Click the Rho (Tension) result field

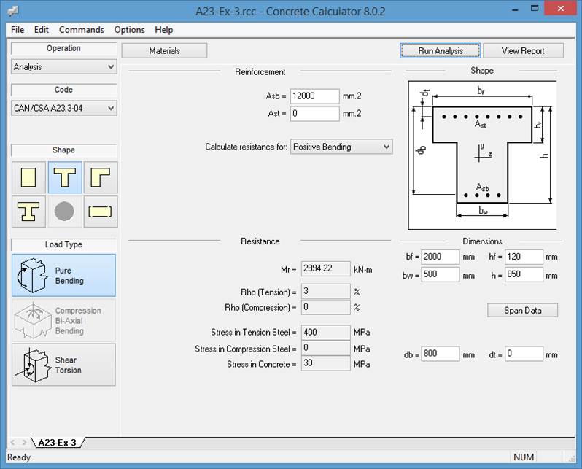point(325,291)
